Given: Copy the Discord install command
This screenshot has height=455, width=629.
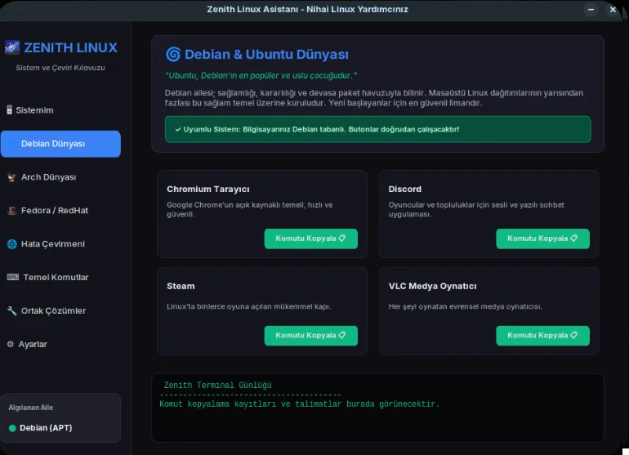Looking at the screenshot, I should [542, 239].
